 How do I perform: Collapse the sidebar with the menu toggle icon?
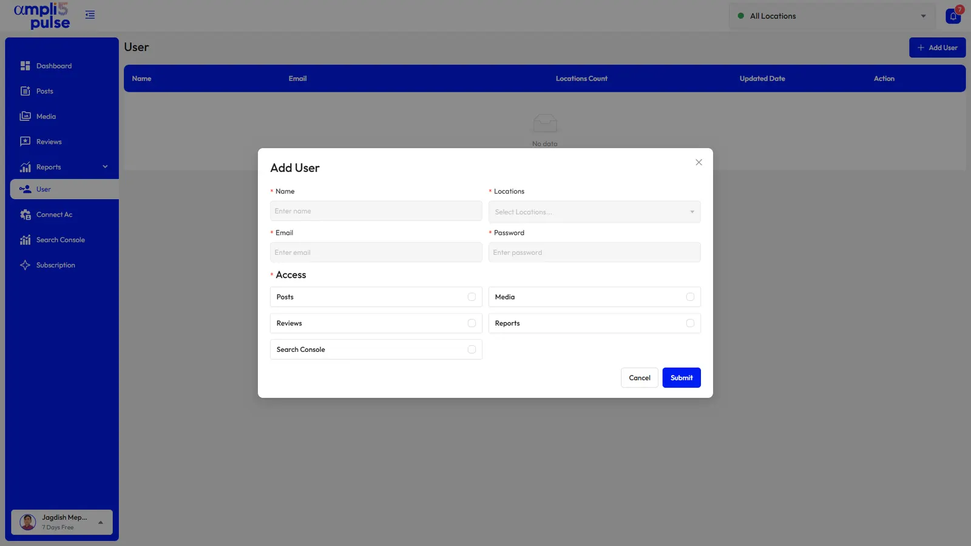tap(90, 15)
